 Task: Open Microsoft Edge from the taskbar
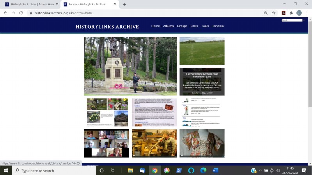click(203, 170)
